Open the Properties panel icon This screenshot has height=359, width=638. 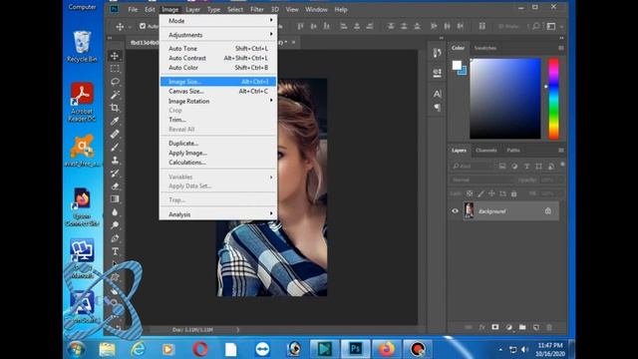pos(437,73)
